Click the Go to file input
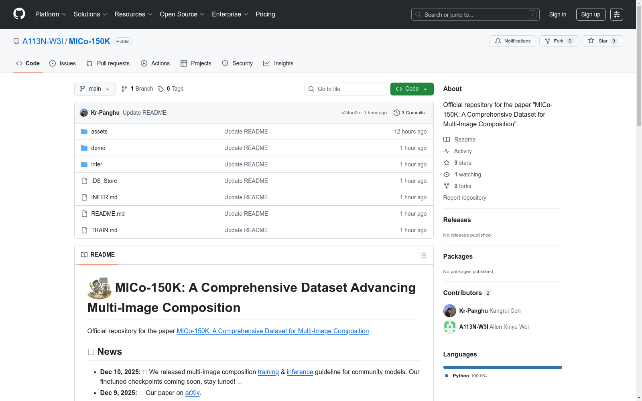642x401 pixels. pyautogui.click(x=346, y=89)
